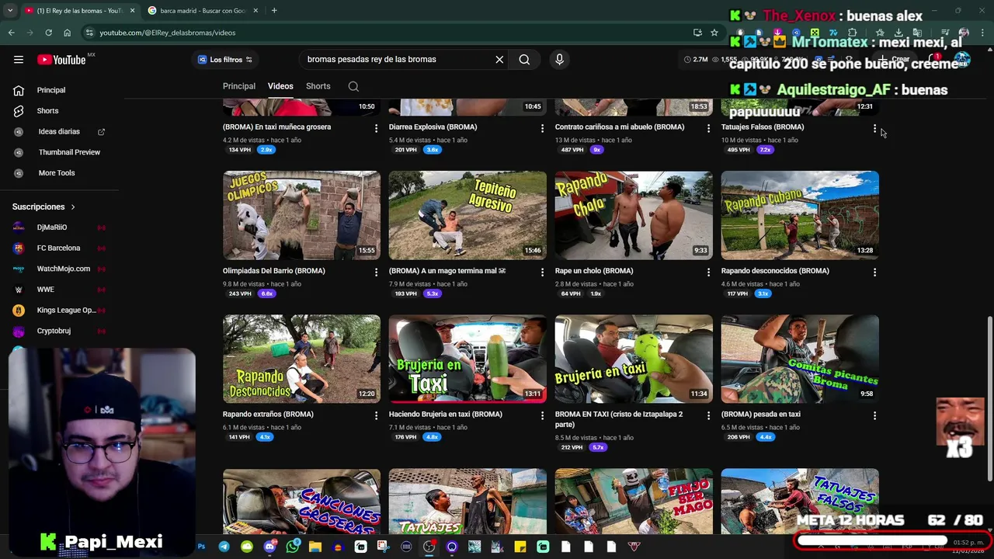Play the 'Rapando Cholo' thumbnail video
994x559 pixels.
634,215
